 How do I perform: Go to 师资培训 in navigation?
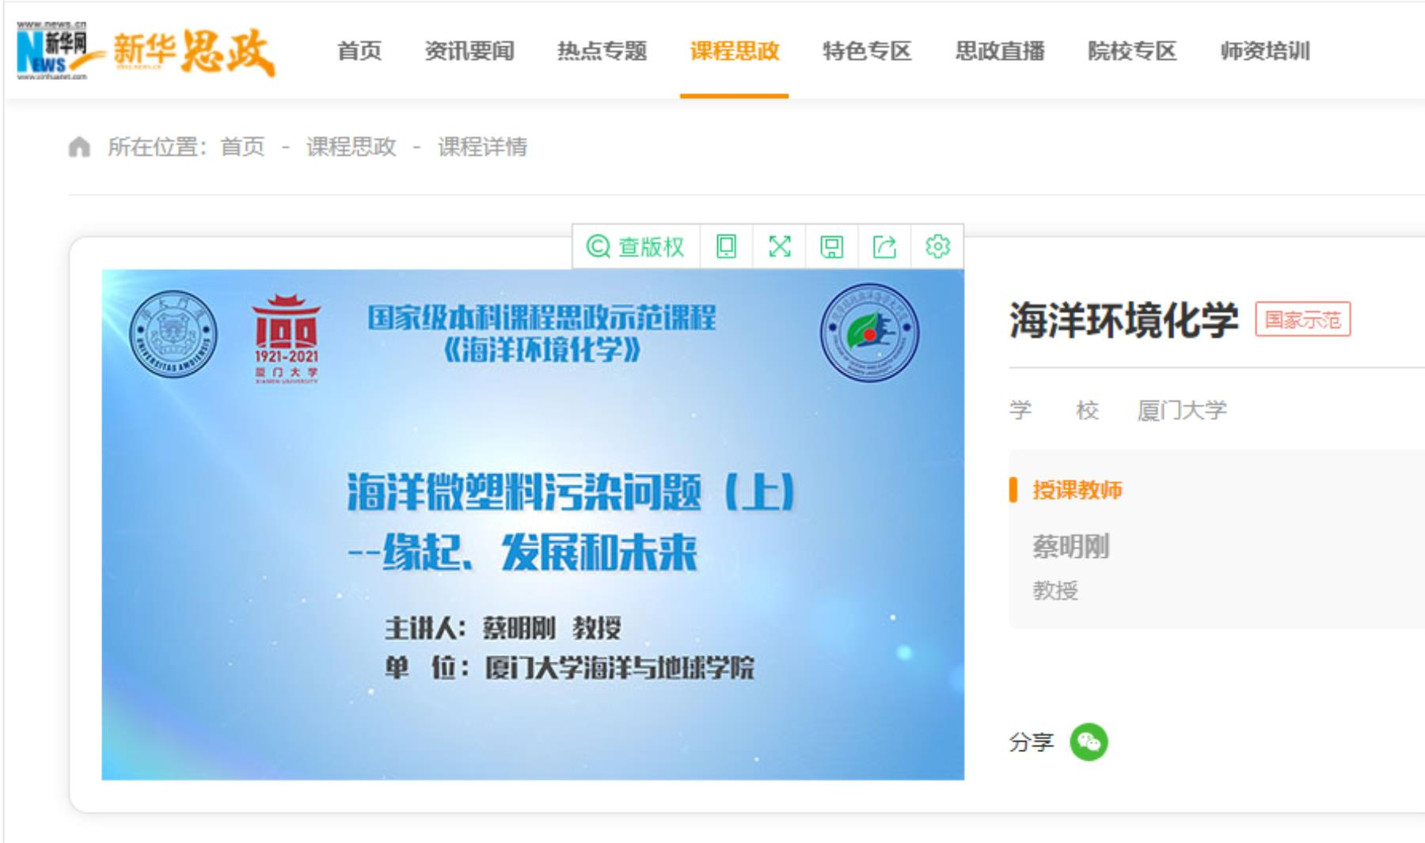[x=1264, y=51]
